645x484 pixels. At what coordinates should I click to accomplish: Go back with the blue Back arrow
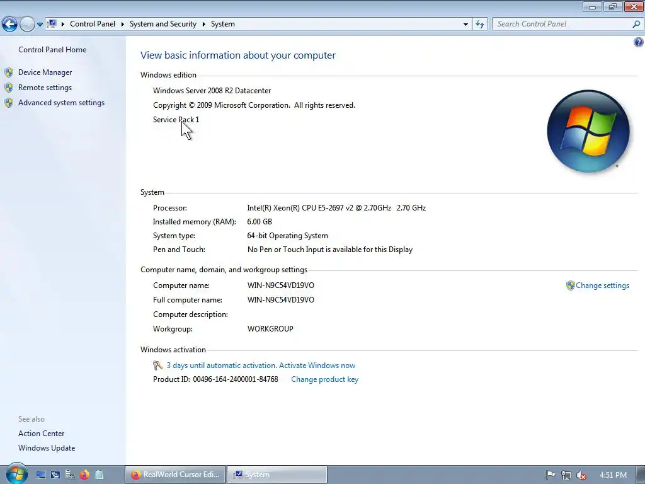[x=10, y=25]
